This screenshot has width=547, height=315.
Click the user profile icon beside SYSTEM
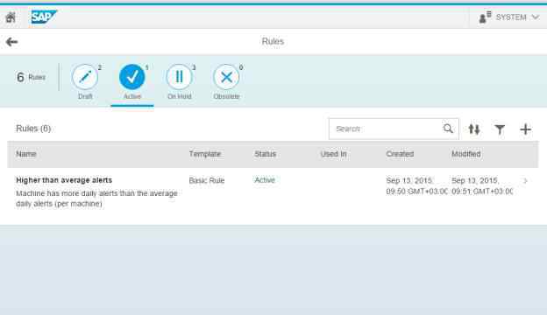[x=485, y=17]
